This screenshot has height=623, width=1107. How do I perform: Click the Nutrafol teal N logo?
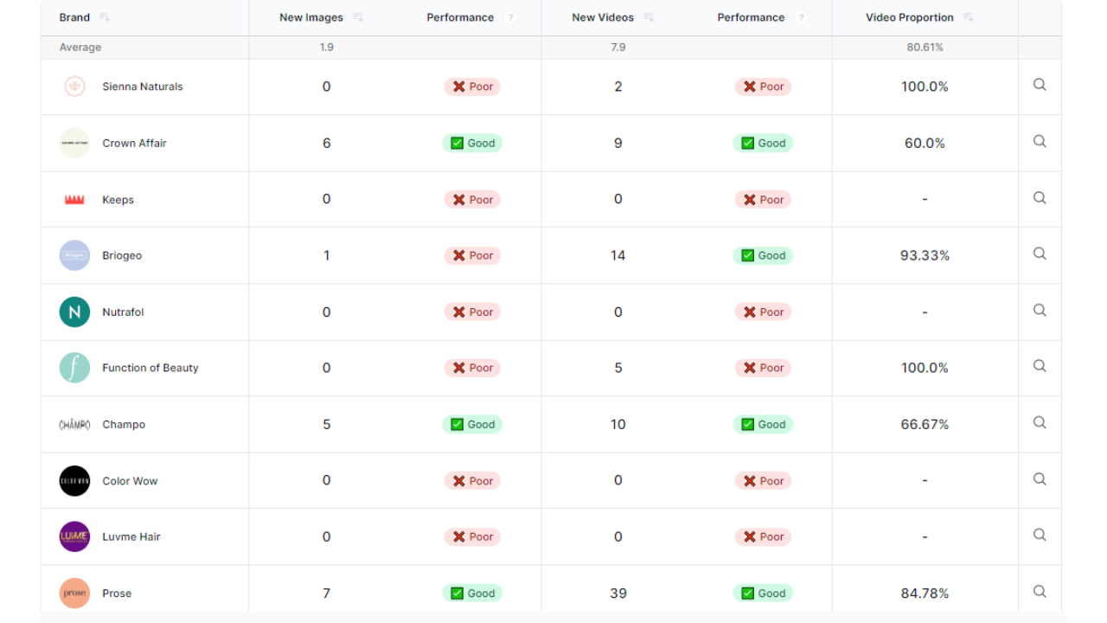(74, 312)
